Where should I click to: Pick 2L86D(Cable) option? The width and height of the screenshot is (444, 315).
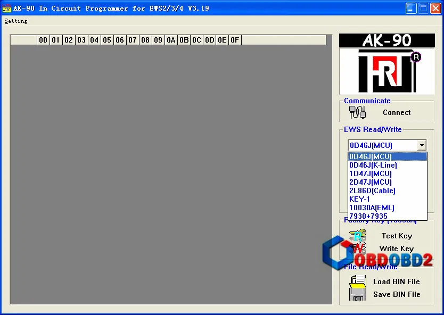(x=388, y=190)
